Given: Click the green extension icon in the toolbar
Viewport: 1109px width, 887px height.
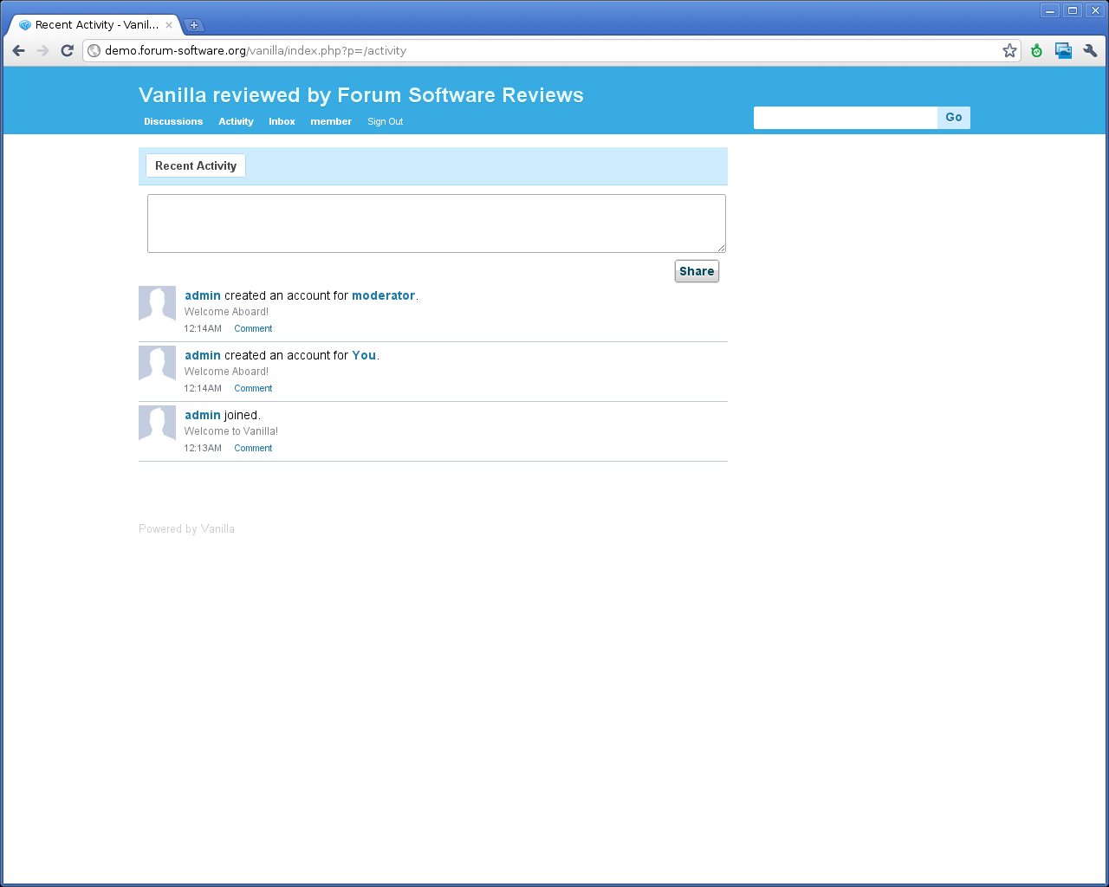Looking at the screenshot, I should [1036, 51].
